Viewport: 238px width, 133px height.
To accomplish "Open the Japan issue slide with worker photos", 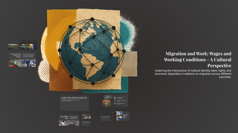I will [x=69, y=120].
